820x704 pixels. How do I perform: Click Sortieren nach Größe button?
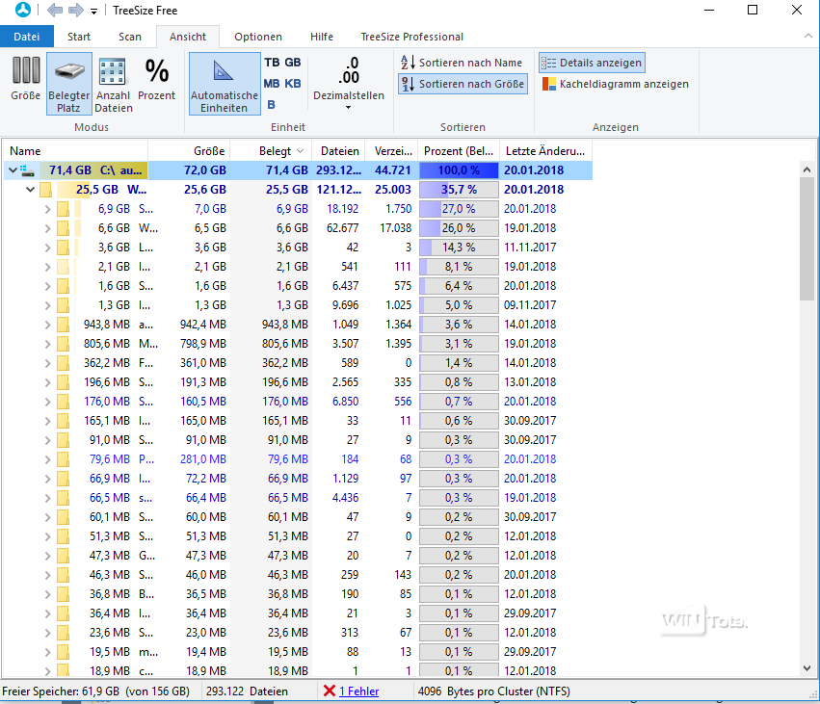[x=462, y=85]
